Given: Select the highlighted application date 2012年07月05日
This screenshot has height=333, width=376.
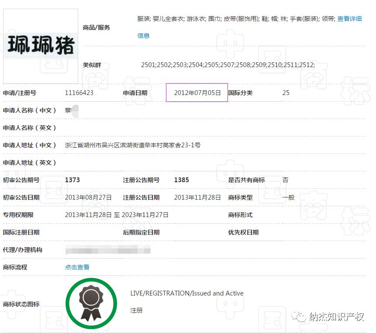Looking at the screenshot, I should [197, 92].
